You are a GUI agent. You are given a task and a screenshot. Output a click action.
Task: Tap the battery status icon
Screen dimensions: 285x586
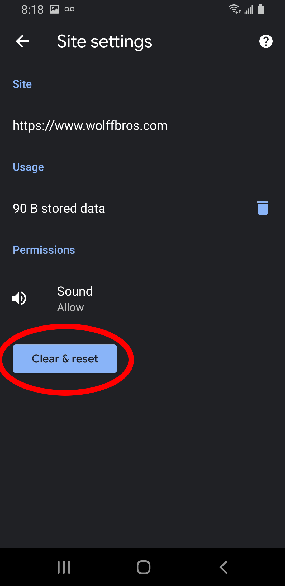point(261,9)
